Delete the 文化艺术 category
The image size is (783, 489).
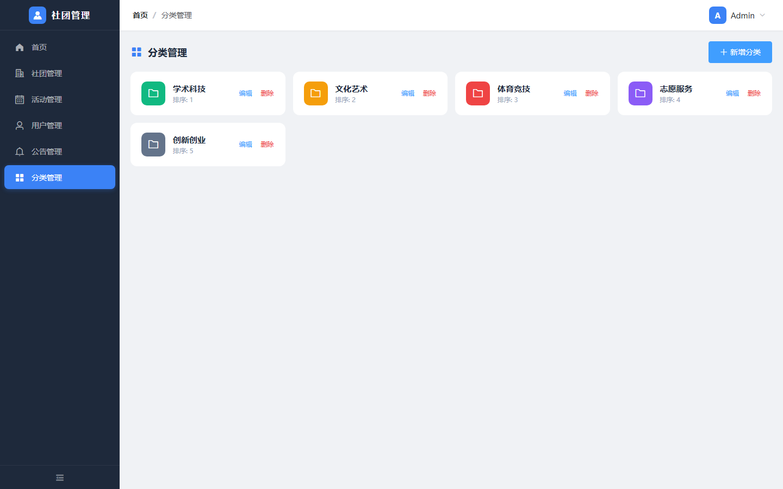coord(430,93)
